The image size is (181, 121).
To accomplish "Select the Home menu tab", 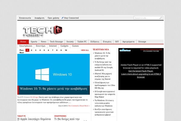I will pyautogui.click(x=23, y=42).
